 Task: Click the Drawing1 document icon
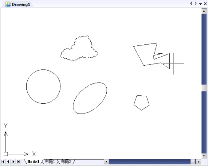tap(8, 5)
